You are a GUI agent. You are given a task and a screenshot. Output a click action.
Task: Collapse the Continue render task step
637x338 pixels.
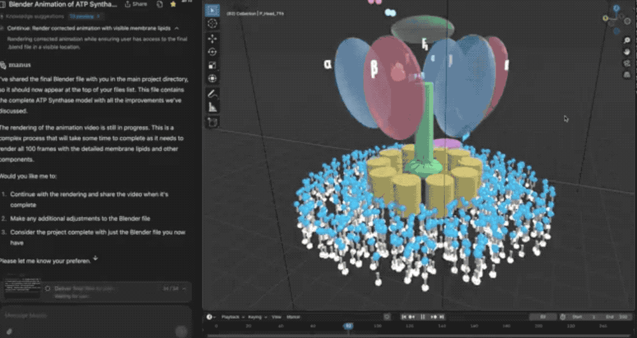coord(176,29)
